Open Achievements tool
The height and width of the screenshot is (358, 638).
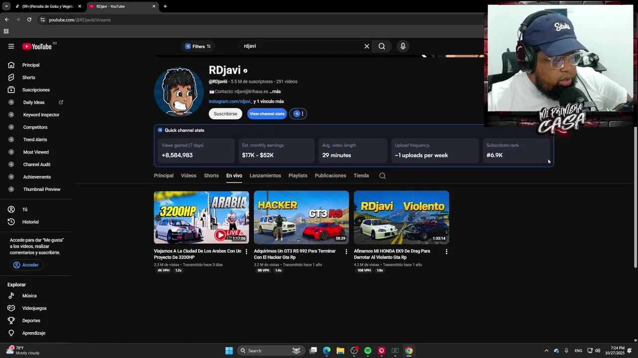click(36, 177)
